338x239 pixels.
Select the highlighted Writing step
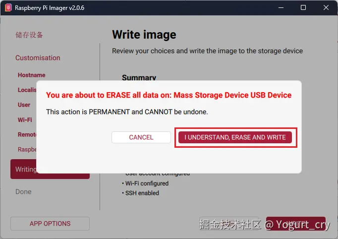(25, 170)
